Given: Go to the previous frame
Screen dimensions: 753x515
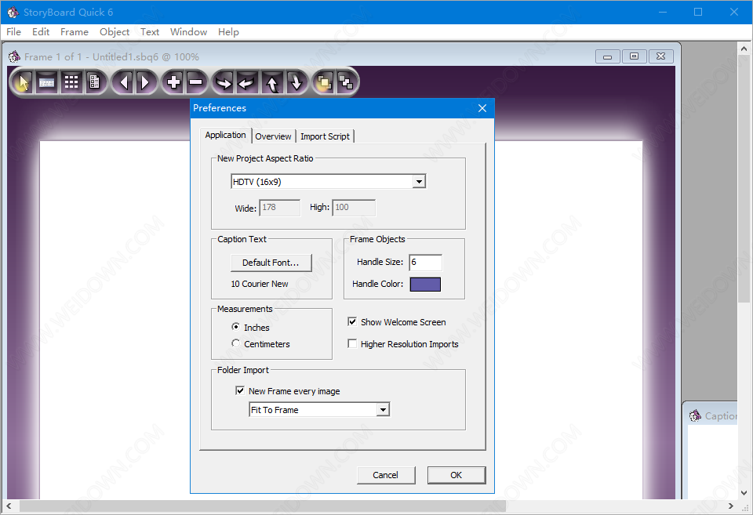Looking at the screenshot, I should [x=123, y=82].
